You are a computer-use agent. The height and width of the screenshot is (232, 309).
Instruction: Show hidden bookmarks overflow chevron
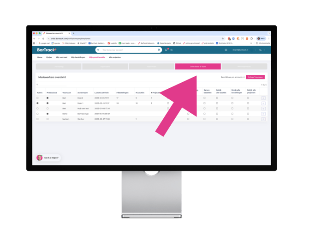pyautogui.click(x=251, y=43)
